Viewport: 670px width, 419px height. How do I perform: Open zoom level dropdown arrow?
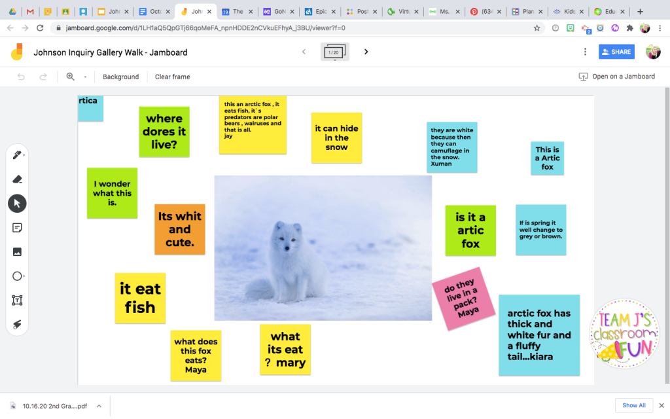coord(86,77)
